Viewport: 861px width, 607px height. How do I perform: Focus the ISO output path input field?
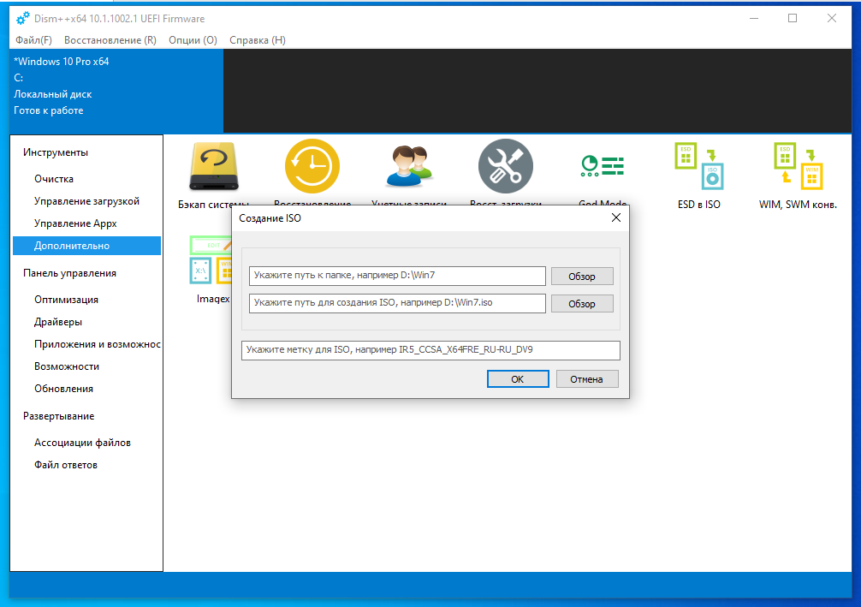(x=397, y=303)
